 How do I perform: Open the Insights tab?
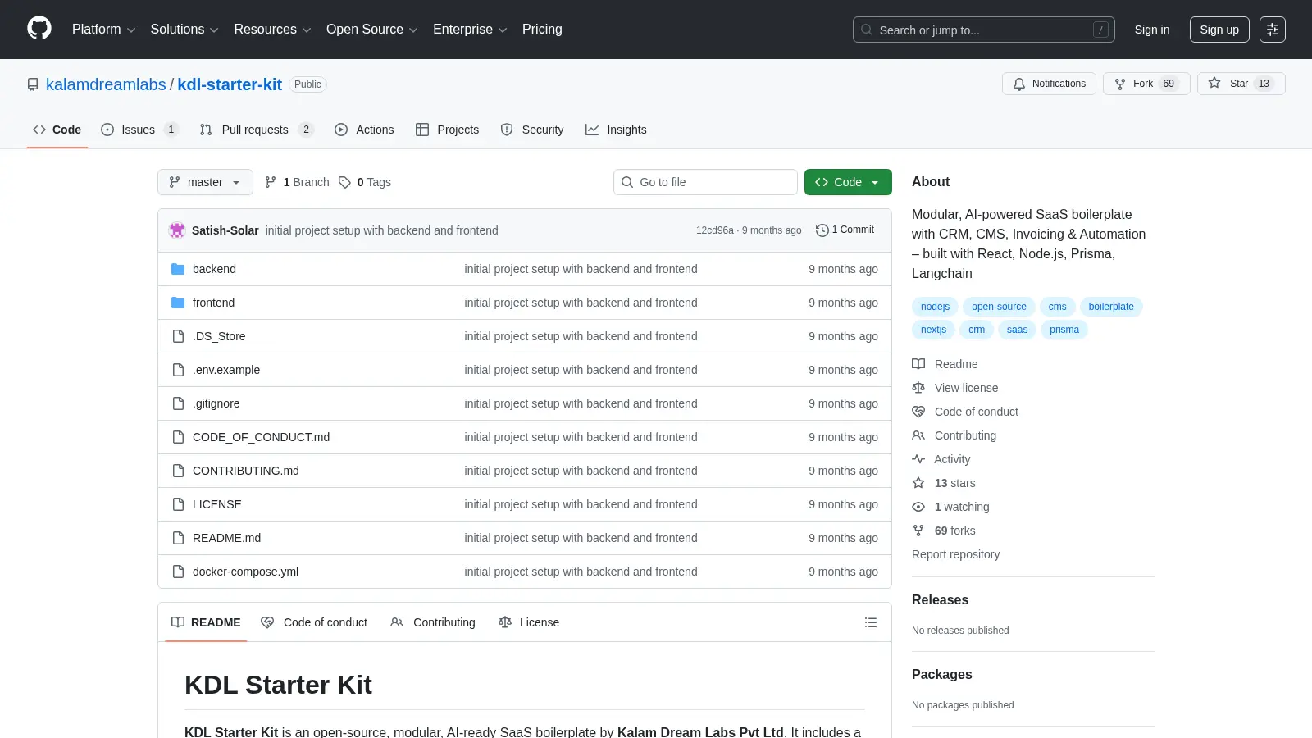click(616, 130)
